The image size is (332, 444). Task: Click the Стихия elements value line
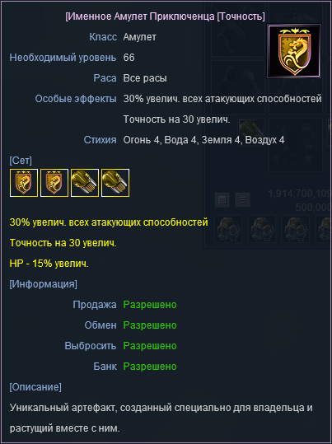pyautogui.click(x=203, y=140)
